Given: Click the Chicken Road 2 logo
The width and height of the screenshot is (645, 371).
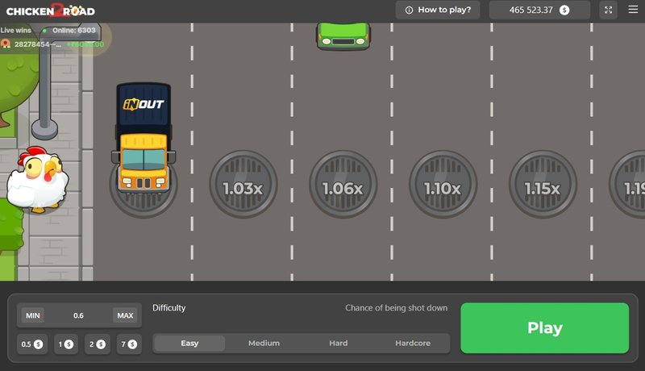Looking at the screenshot, I should point(51,10).
